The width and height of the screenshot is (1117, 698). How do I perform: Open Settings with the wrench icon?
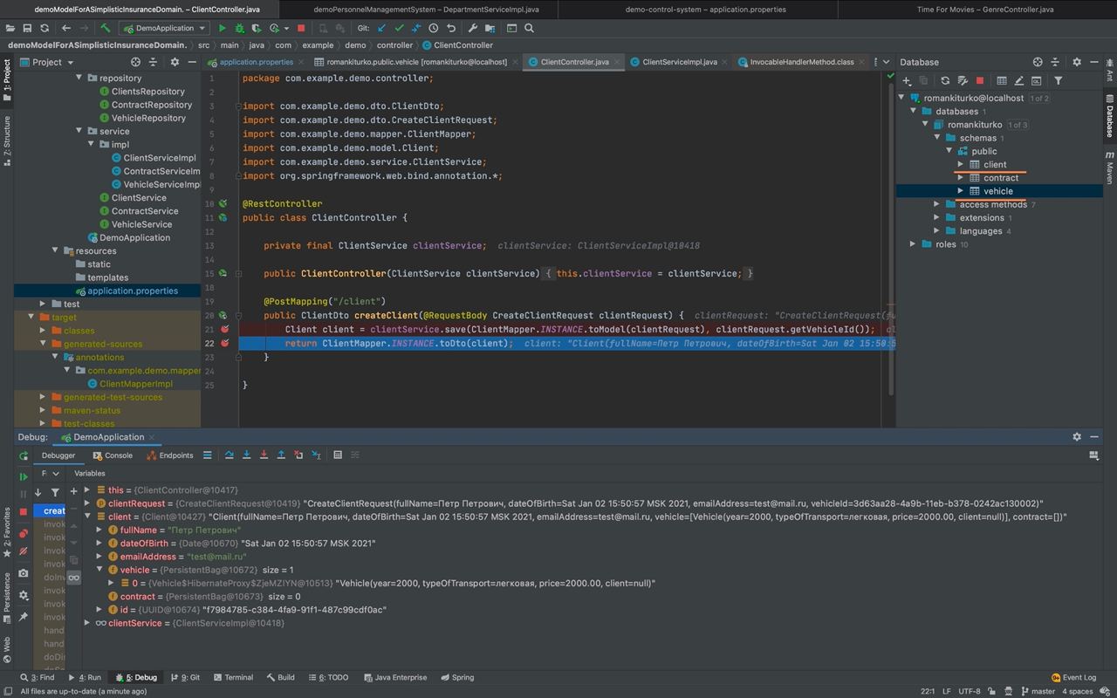click(475, 28)
